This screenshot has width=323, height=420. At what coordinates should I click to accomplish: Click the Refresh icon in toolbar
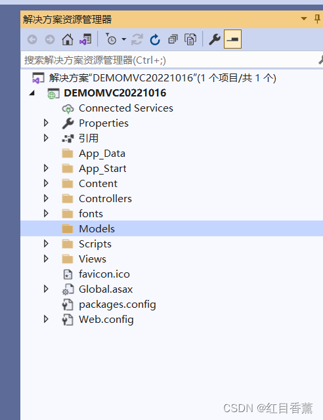click(155, 39)
